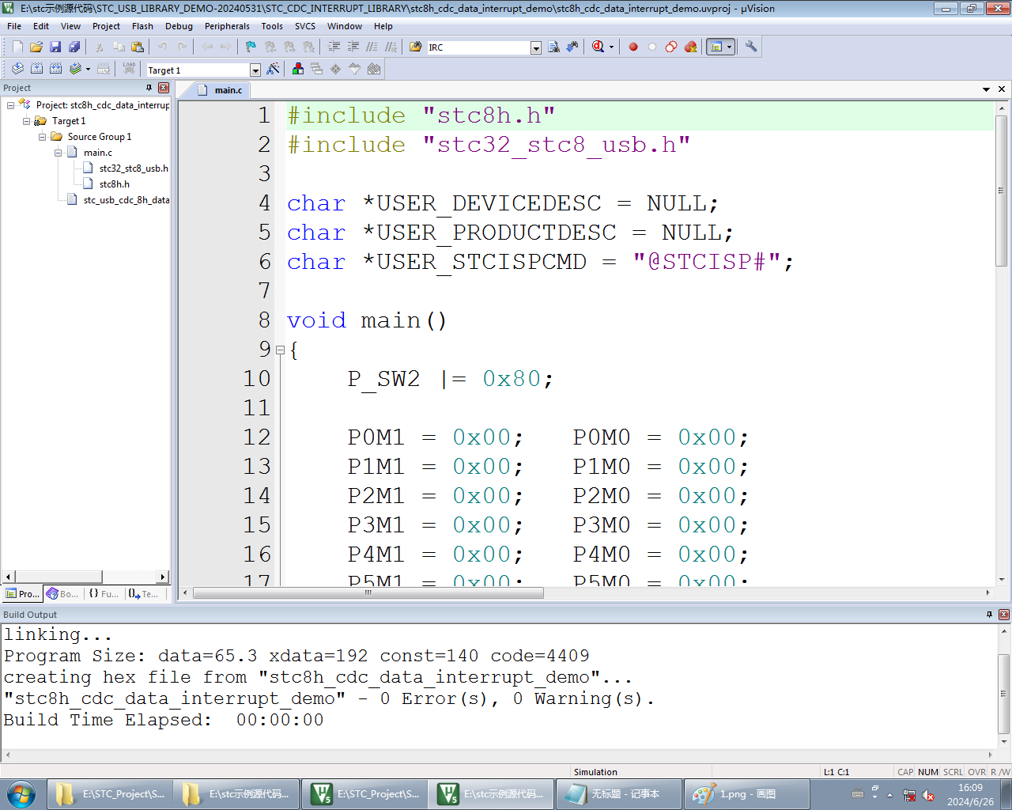Toggle the window layout button in toolbar
Screen dimensions: 1012x810
716,47
